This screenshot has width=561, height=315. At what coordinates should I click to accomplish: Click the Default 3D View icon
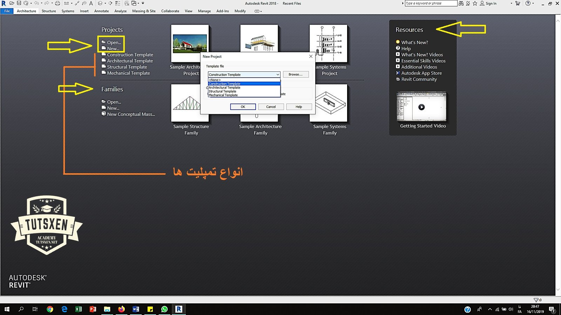click(100, 3)
